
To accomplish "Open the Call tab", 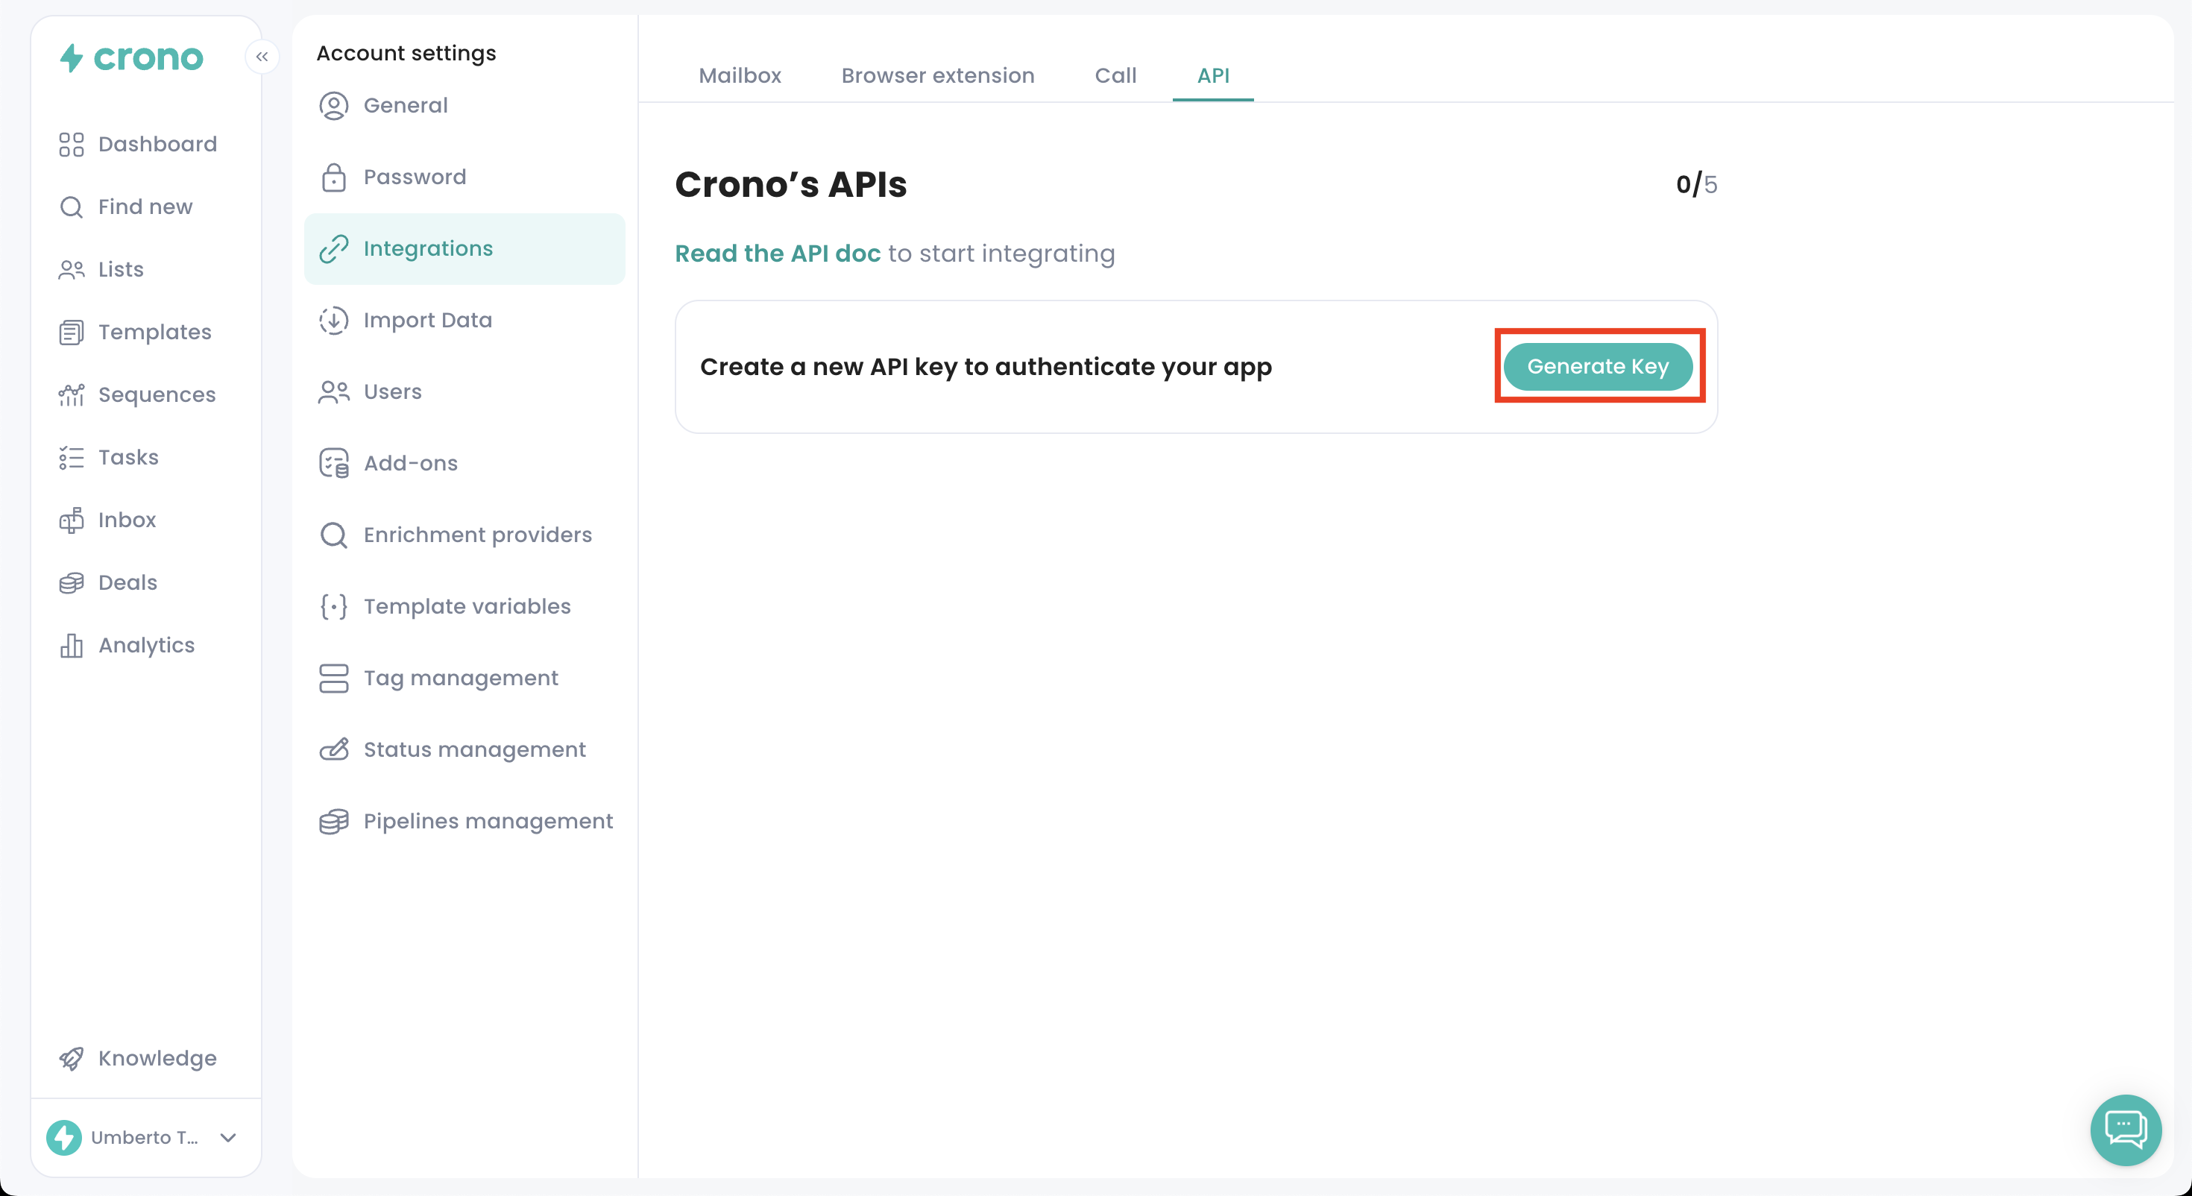I will (1115, 76).
